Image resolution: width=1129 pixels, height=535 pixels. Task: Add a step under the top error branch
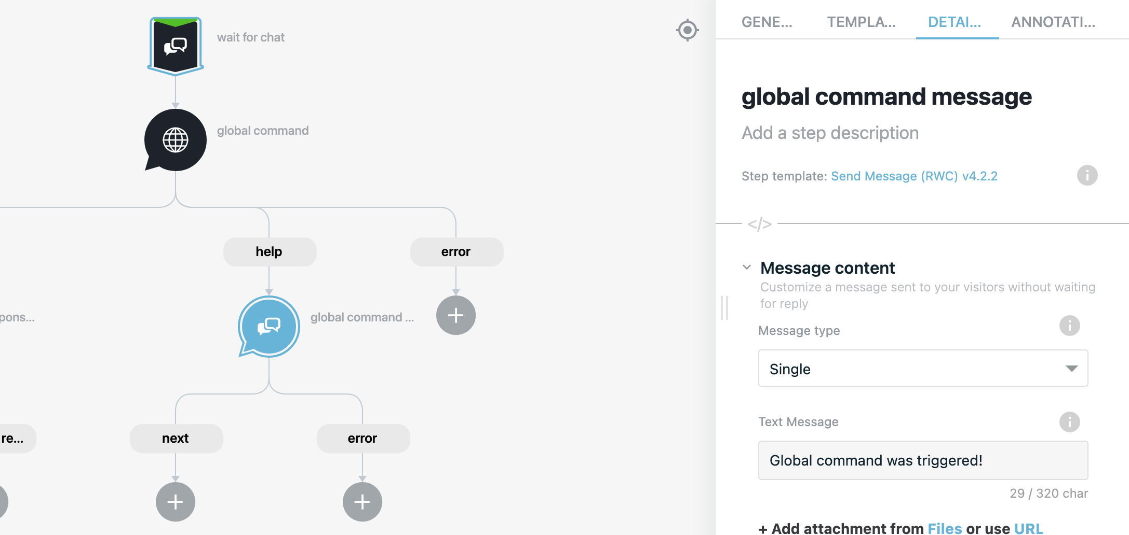click(x=455, y=315)
